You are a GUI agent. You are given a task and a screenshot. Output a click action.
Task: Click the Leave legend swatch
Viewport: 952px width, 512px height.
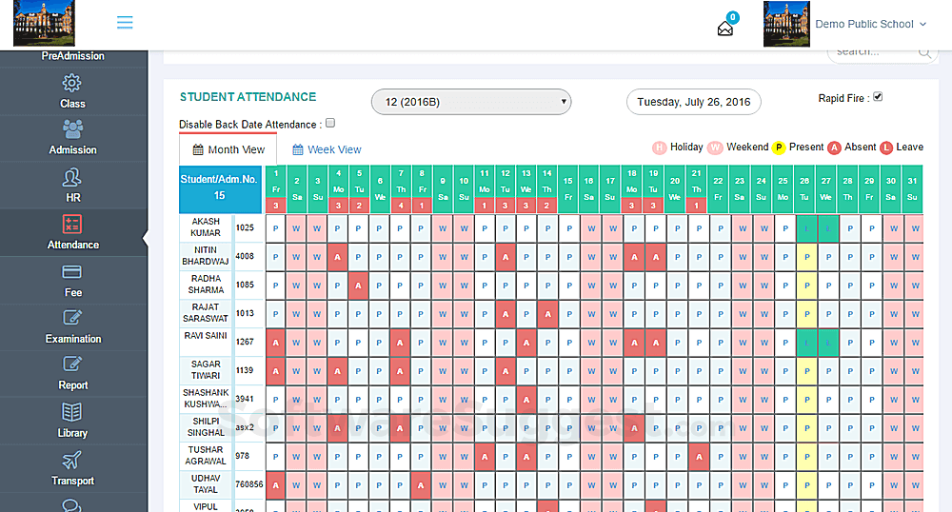pyautogui.click(x=886, y=148)
